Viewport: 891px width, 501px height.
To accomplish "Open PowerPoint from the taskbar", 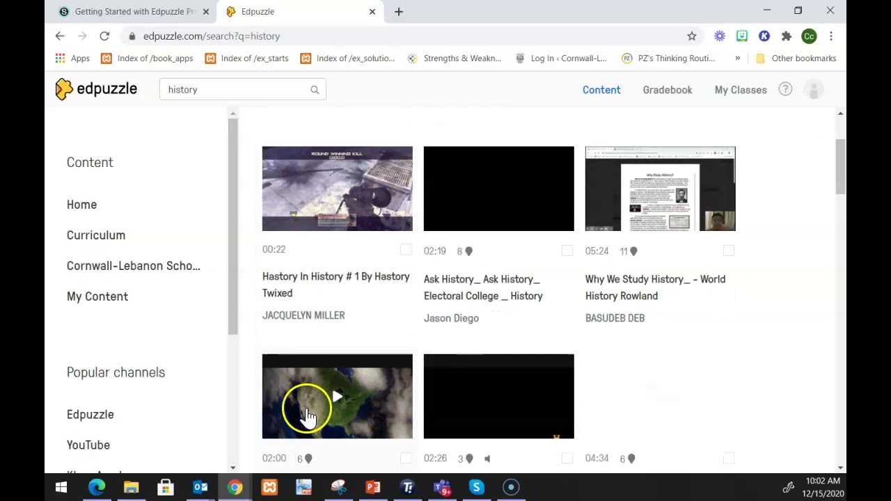I will 373,487.
